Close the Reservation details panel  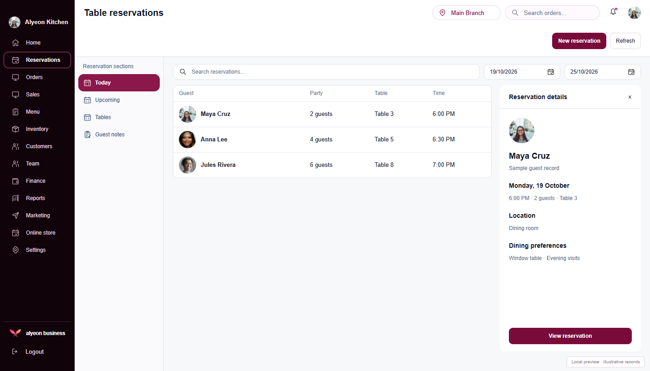pos(630,97)
